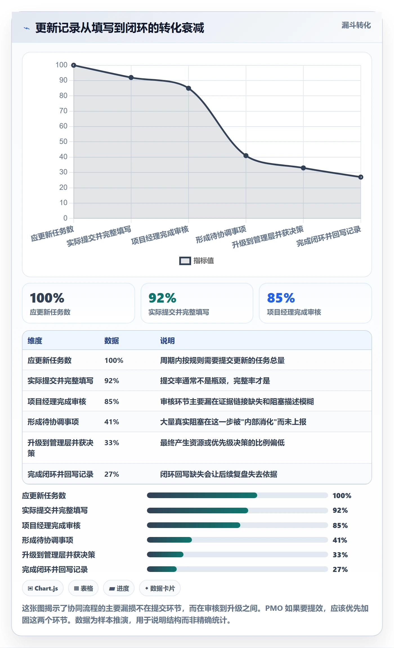
Task: Open the 85% 项目经理完成审核 data card
Action: click(315, 303)
